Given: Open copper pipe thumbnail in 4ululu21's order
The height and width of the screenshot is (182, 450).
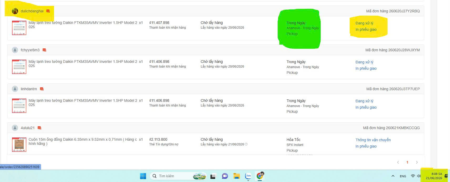Looking at the screenshot, I should (19, 144).
